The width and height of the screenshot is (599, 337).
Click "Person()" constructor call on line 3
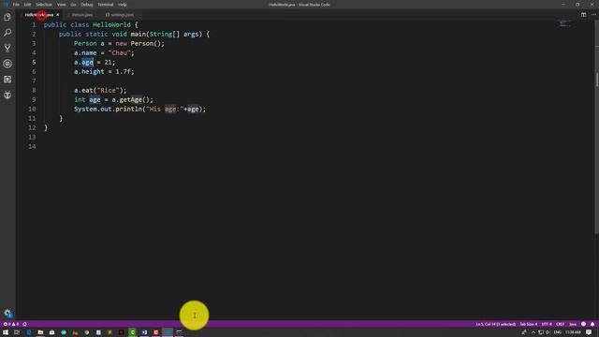tap(146, 44)
